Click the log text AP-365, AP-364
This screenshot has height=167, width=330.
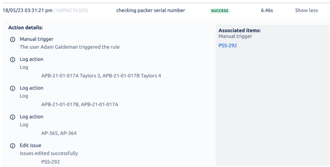point(59,133)
